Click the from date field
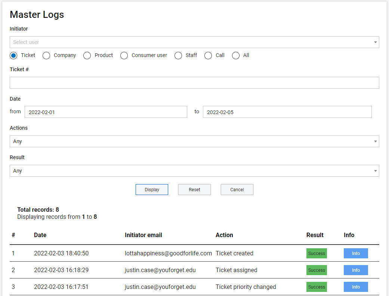Screen dimensions: 389x296 pyautogui.click(x=106, y=112)
